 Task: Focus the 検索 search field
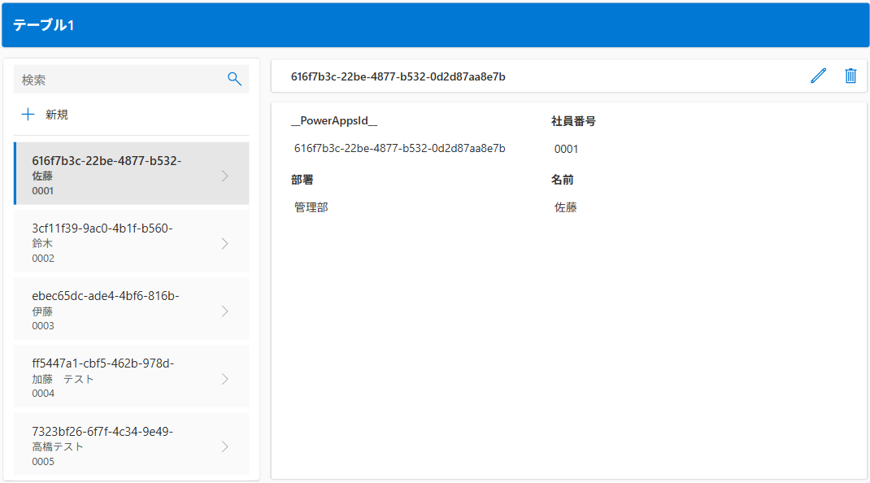click(x=131, y=80)
